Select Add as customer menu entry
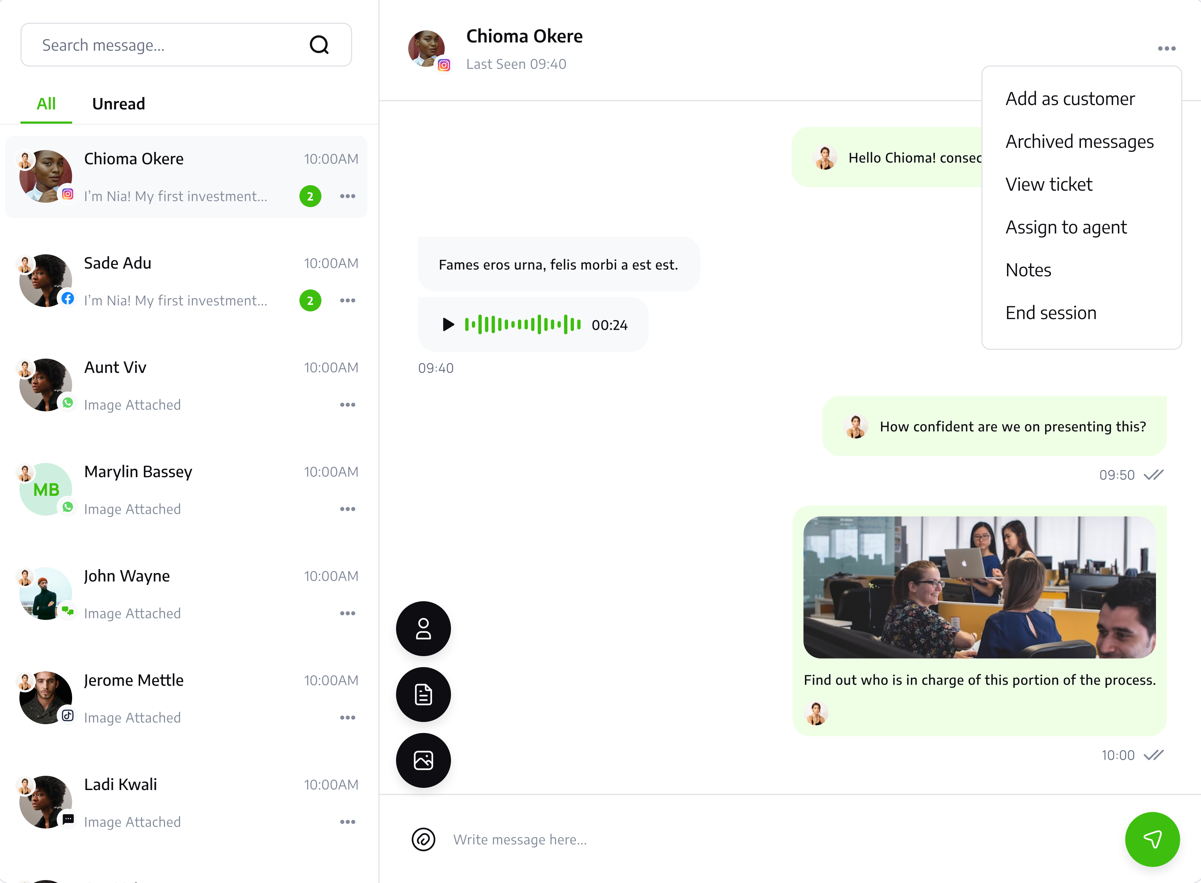1201x883 pixels. pyautogui.click(x=1070, y=99)
